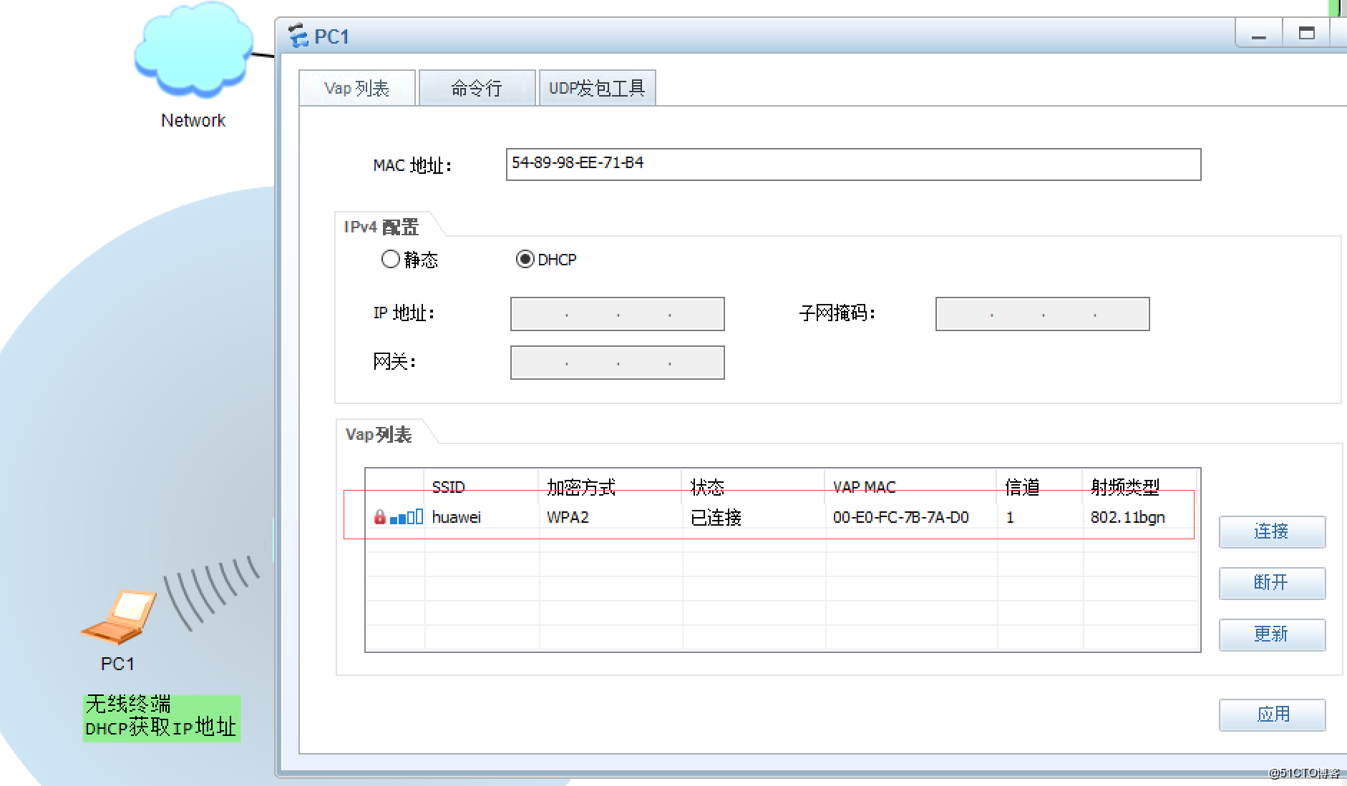Screen dimensions: 1347x786
Task: Select the 静态 static radio button
Action: pyautogui.click(x=390, y=259)
